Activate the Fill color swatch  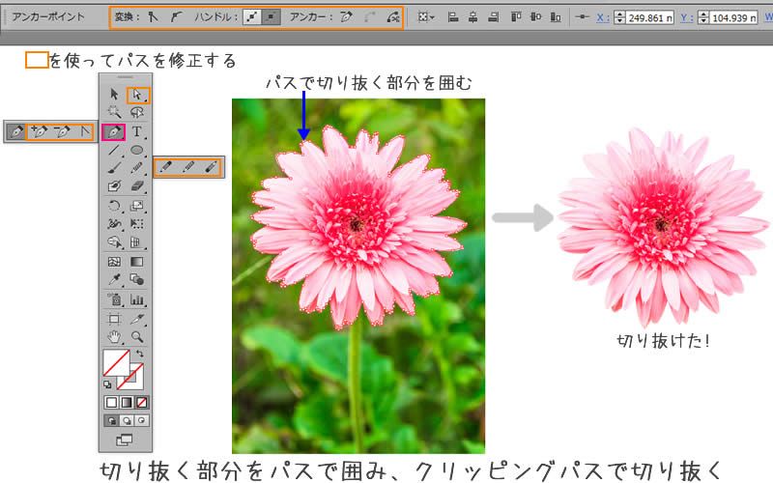[116, 363]
